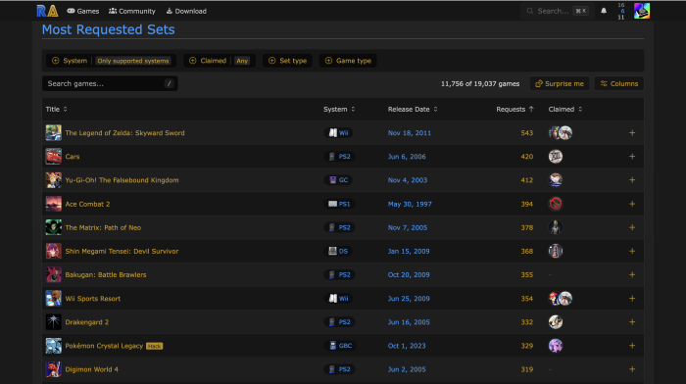The width and height of the screenshot is (686, 384).
Task: Sort by Requests column
Action: pyautogui.click(x=514, y=110)
